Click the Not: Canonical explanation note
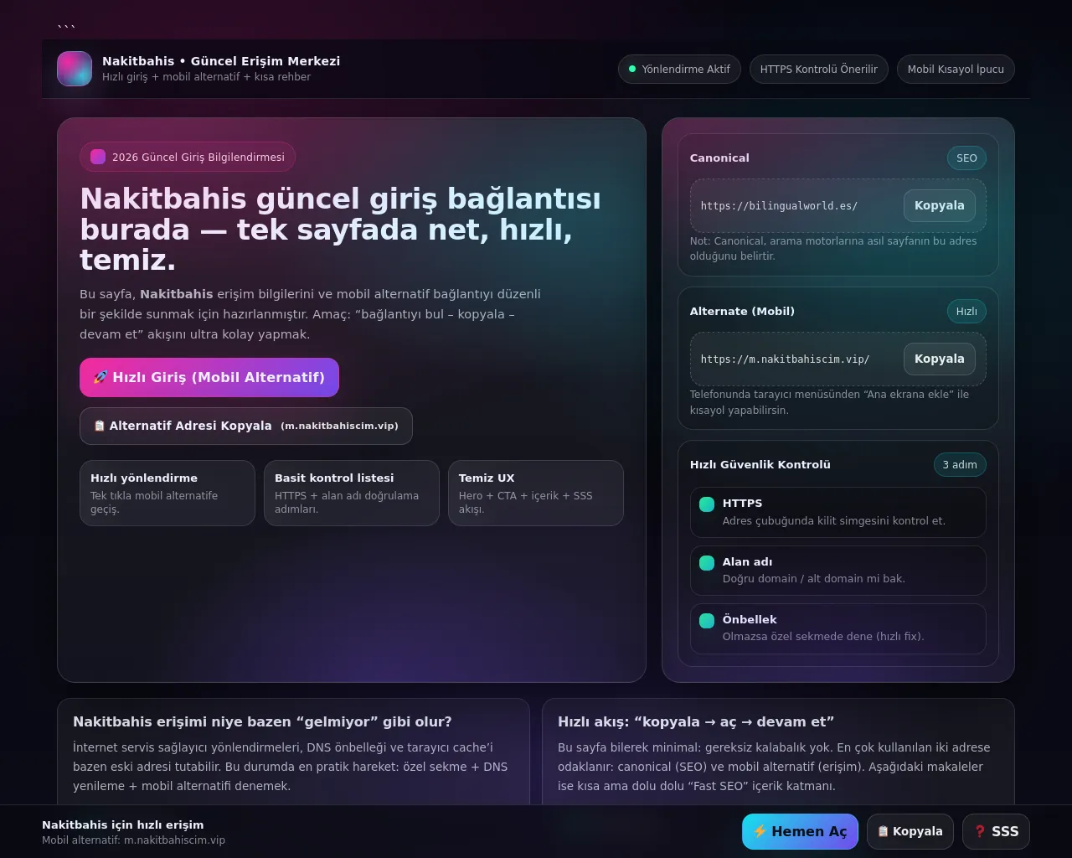 (x=833, y=248)
